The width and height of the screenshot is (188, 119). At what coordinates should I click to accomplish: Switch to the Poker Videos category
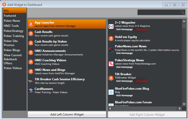point(13,68)
